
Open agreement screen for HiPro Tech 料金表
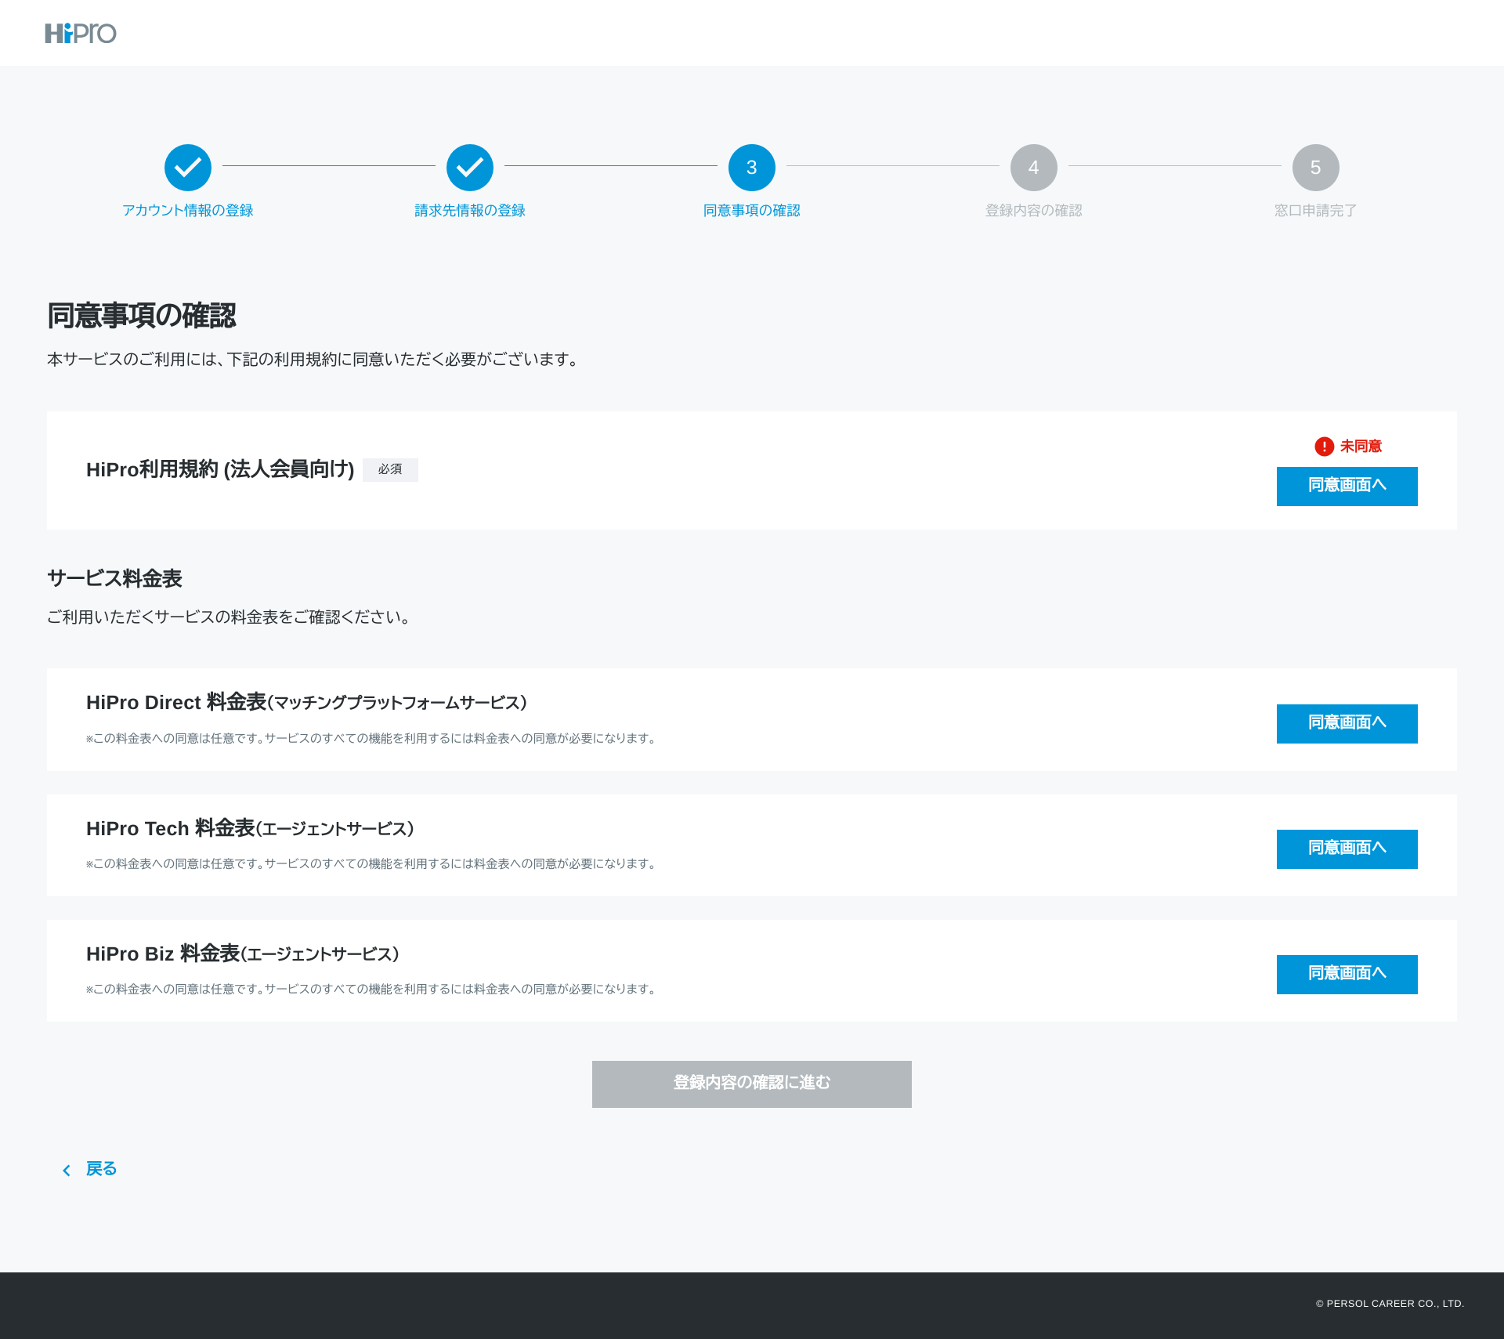click(1347, 849)
